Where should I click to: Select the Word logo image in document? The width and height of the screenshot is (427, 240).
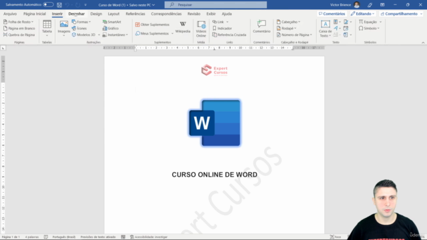click(215, 123)
